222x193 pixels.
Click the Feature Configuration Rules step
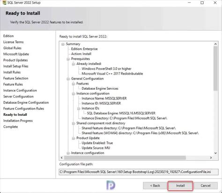[23, 108]
